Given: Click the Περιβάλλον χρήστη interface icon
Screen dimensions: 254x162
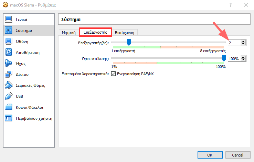Looking at the screenshot, I should click(x=8, y=118).
